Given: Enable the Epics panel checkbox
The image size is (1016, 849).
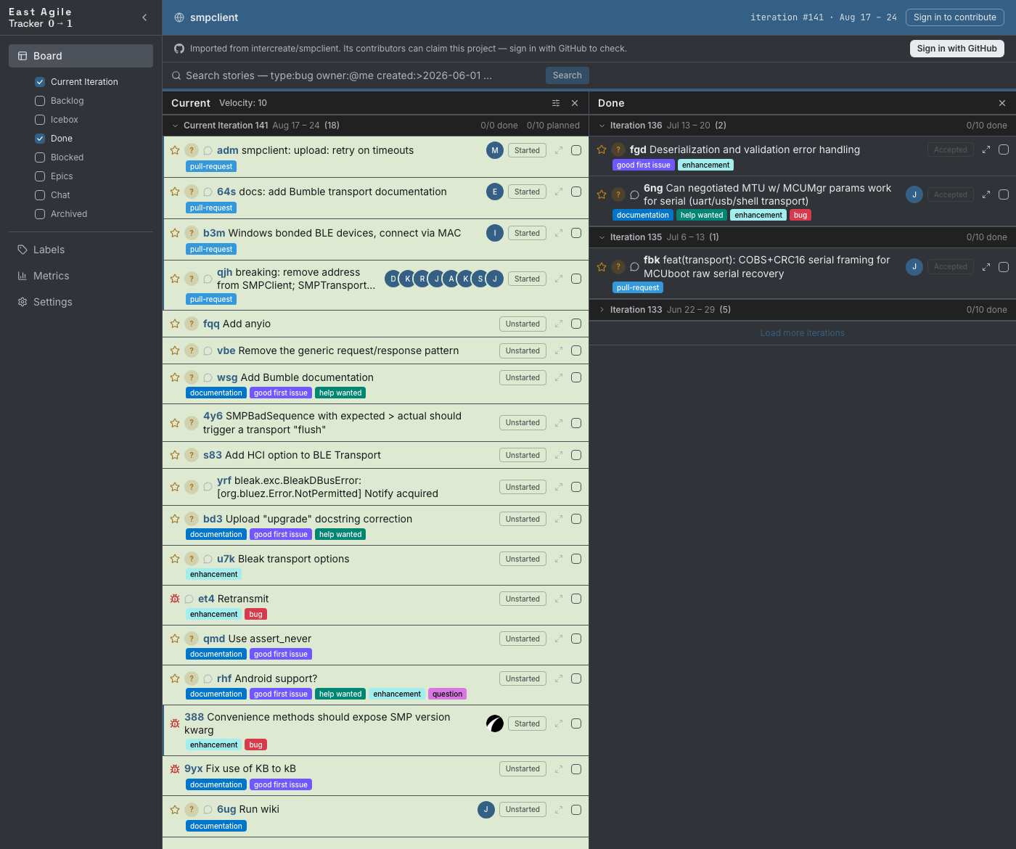Looking at the screenshot, I should [x=40, y=176].
